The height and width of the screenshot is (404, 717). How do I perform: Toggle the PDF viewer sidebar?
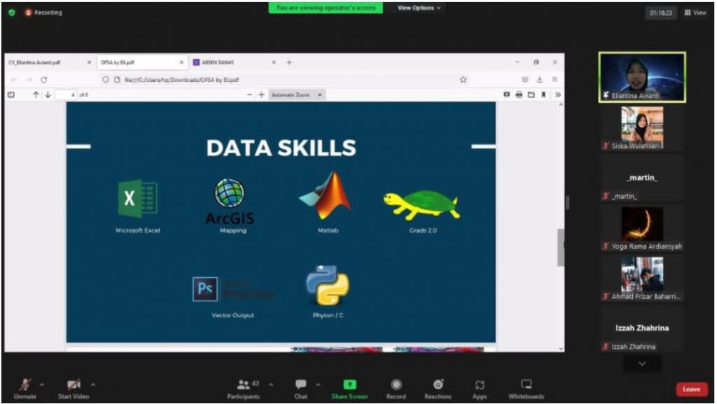tap(11, 95)
